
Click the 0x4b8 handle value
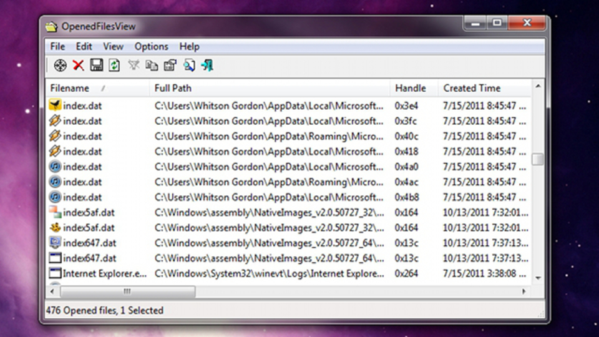coord(407,198)
